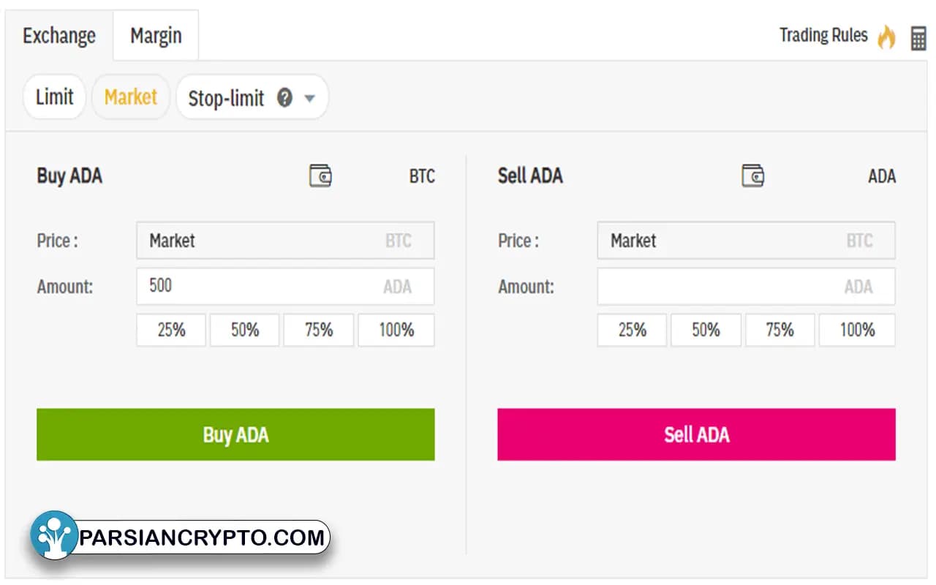Switch to the Exchange tab
This screenshot has width=936, height=585.
[x=59, y=36]
